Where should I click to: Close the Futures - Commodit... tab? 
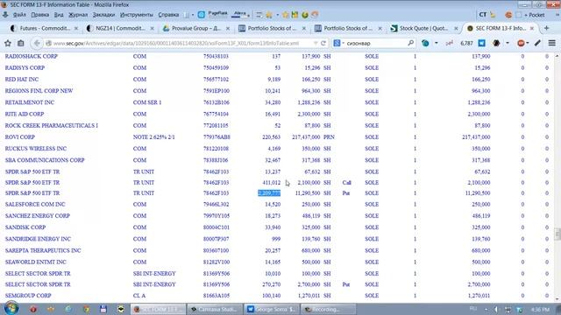pyautogui.click(x=76, y=28)
